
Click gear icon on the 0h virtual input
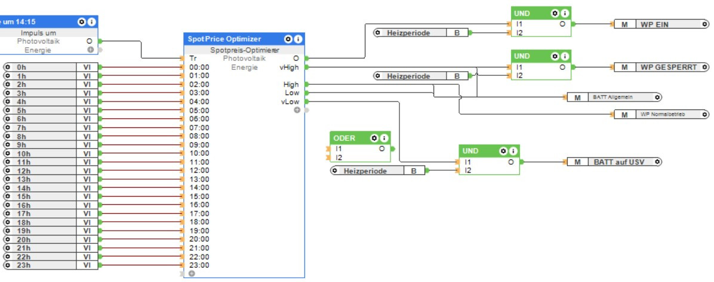pyautogui.click(x=8, y=67)
